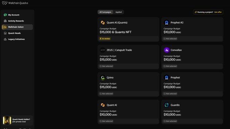Click Not selected badge on ZEUS card
The width and height of the screenshot is (230, 129).
click(x=106, y=66)
